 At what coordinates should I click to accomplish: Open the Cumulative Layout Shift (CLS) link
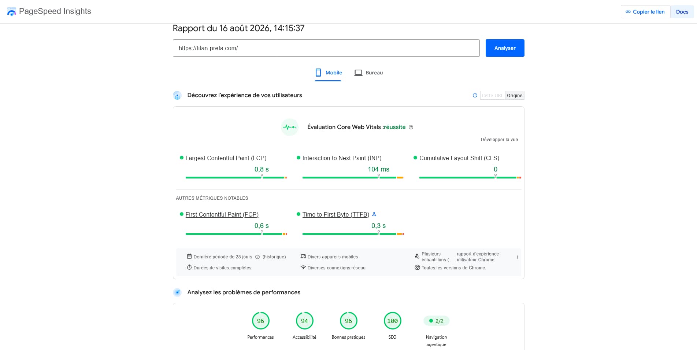(x=459, y=158)
